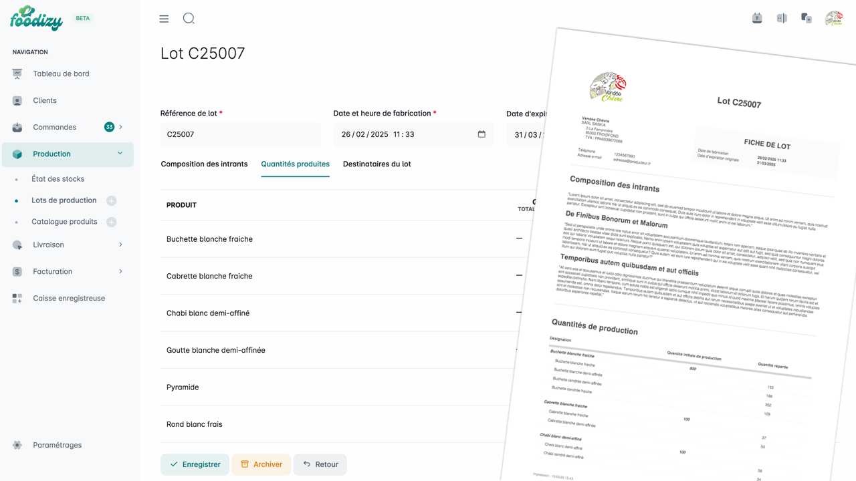The image size is (856, 481).
Task: Click the plus icon beside Catalogue produits
Action: point(112,222)
